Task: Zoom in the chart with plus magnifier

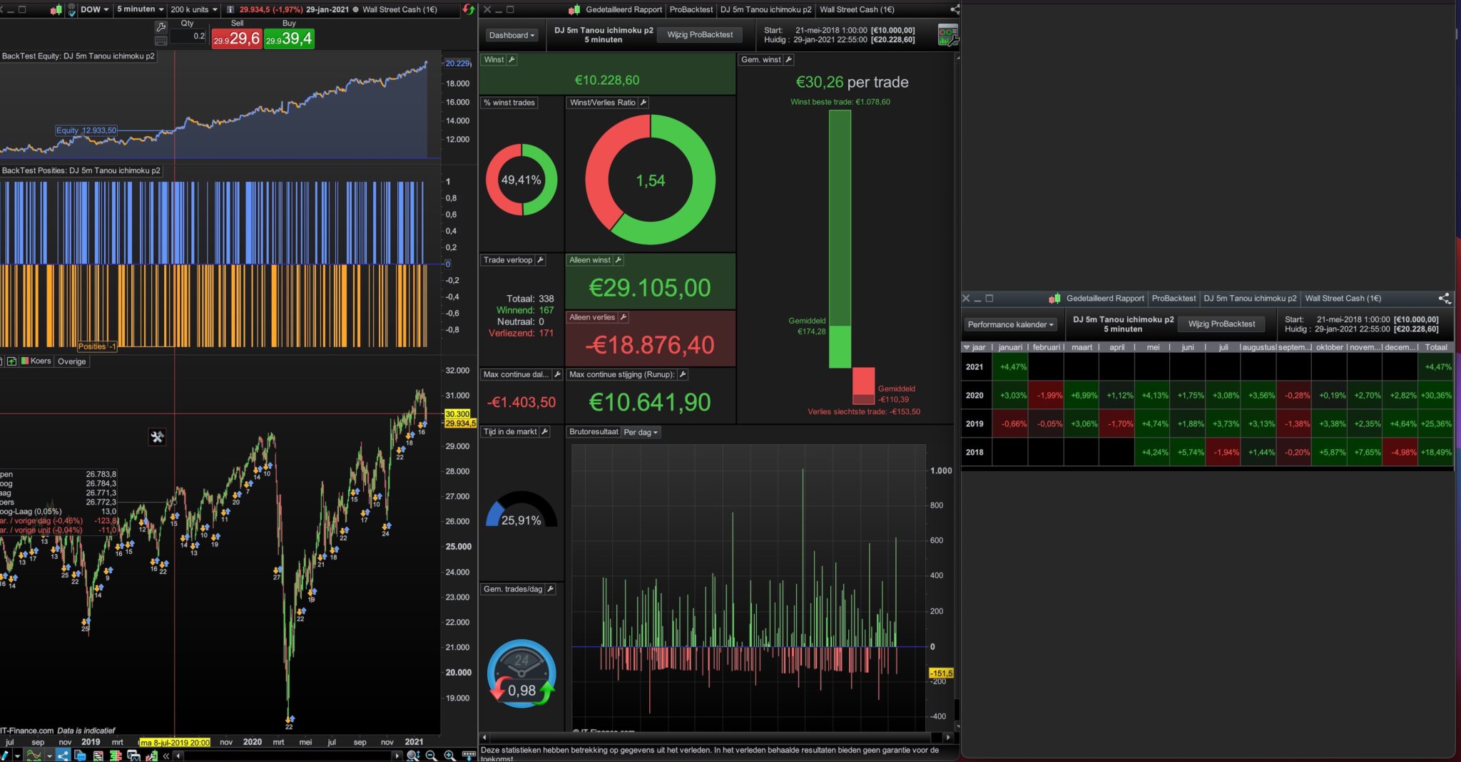Action: (x=449, y=756)
